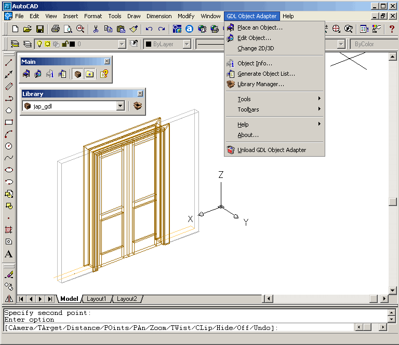
Task: Open a file with the Open icon
Action: click(28, 29)
